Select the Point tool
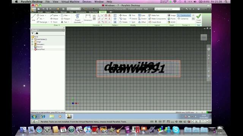The width and height of the screenshot is (243, 136). 54,22
